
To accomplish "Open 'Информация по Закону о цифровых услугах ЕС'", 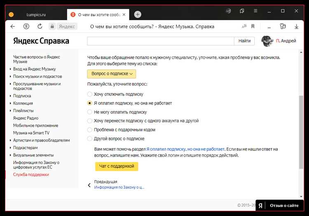I will [36, 165].
